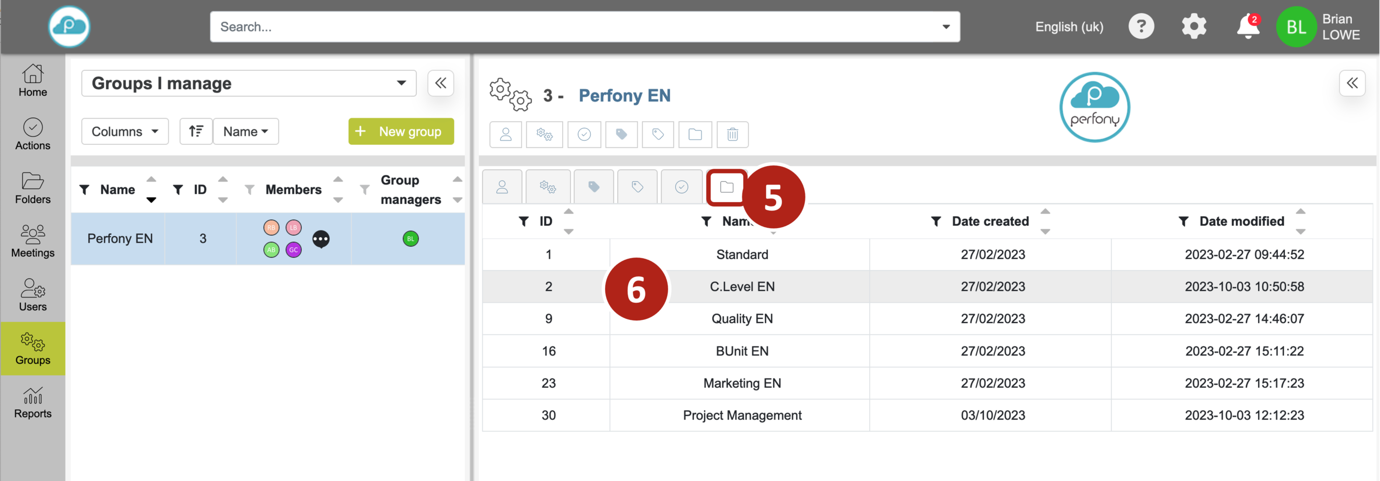
Task: Open Meetings in the left sidebar
Action: point(33,241)
